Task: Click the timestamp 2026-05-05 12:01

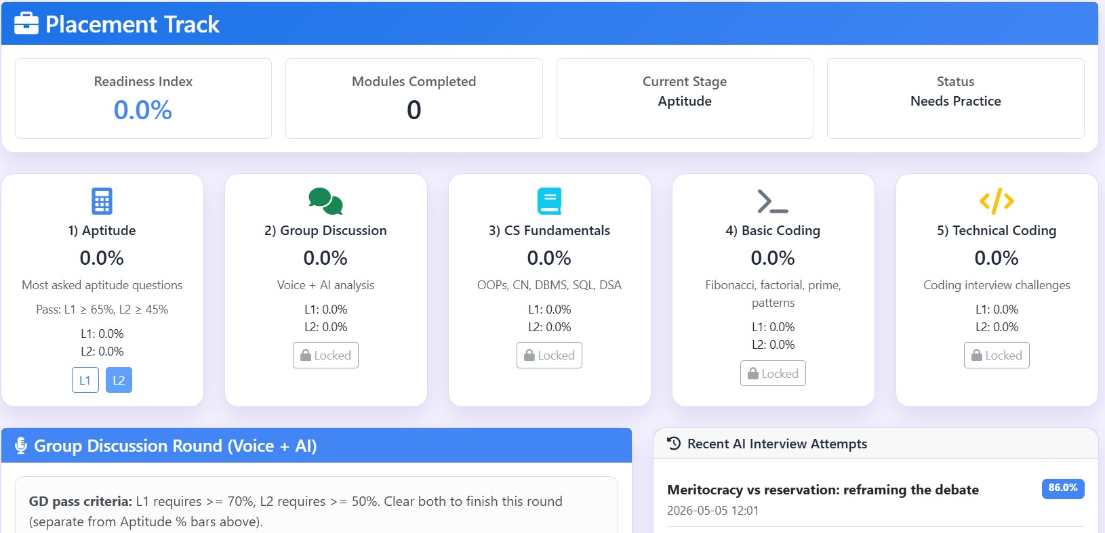Action: [x=712, y=511]
